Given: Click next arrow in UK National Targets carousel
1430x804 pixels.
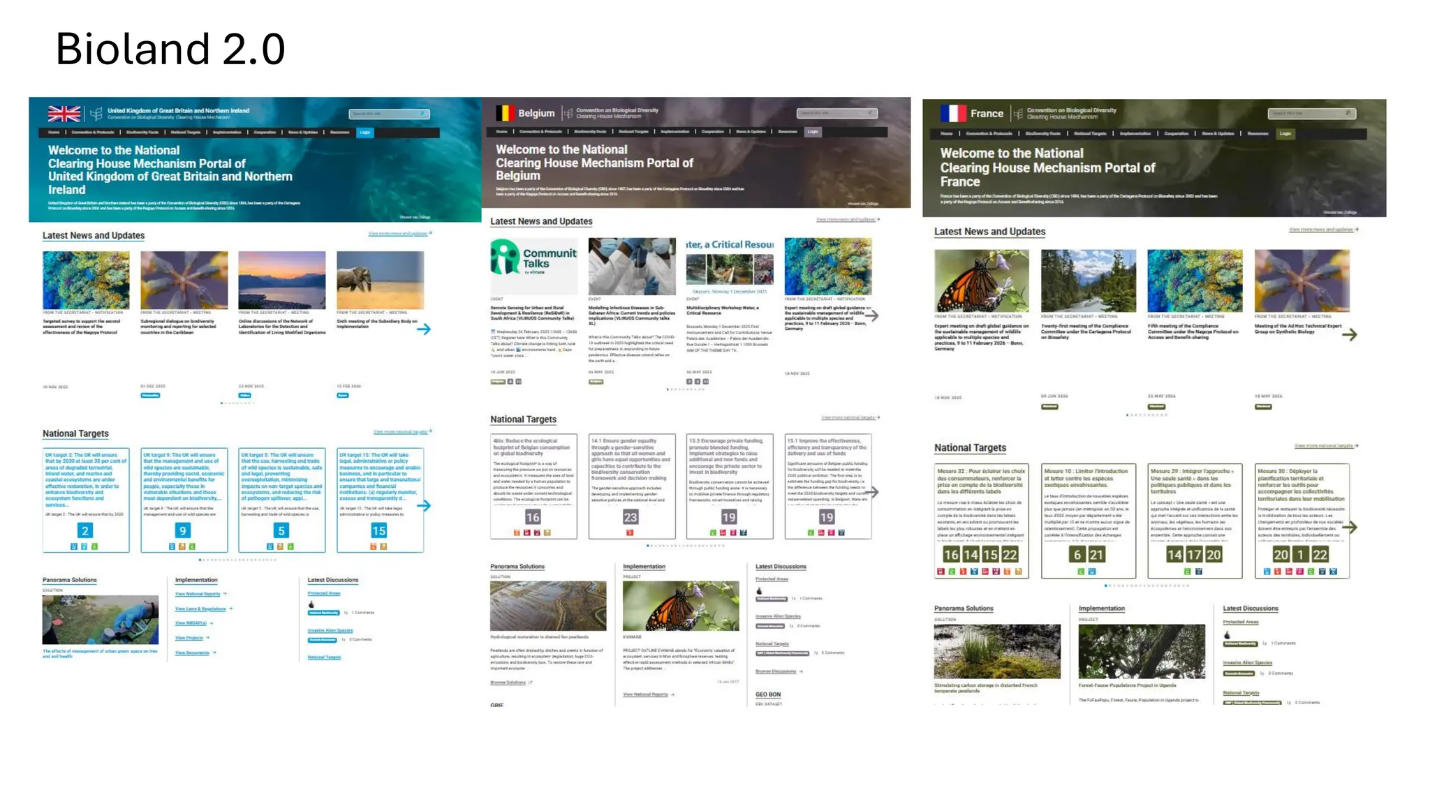Looking at the screenshot, I should click(x=424, y=505).
